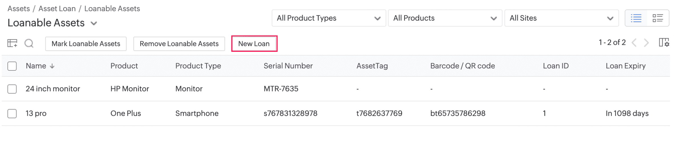Open the All Sites dropdown

coord(561,18)
